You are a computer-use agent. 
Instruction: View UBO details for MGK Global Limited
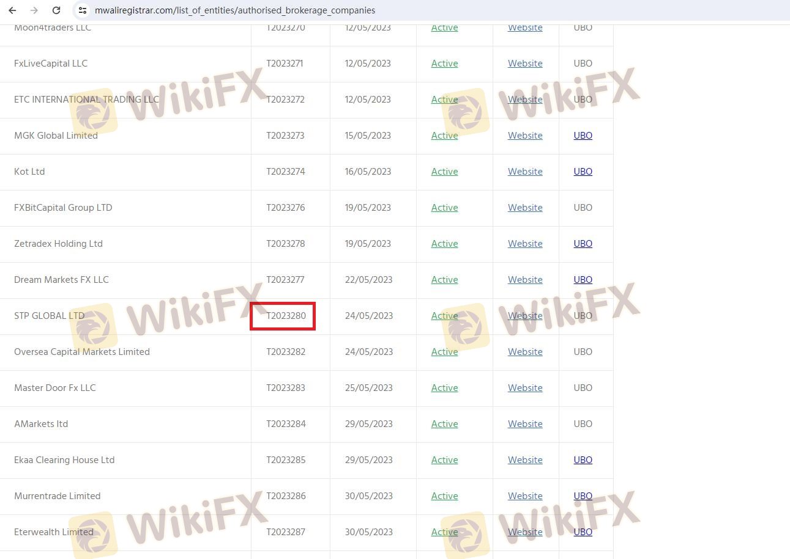pyautogui.click(x=583, y=136)
